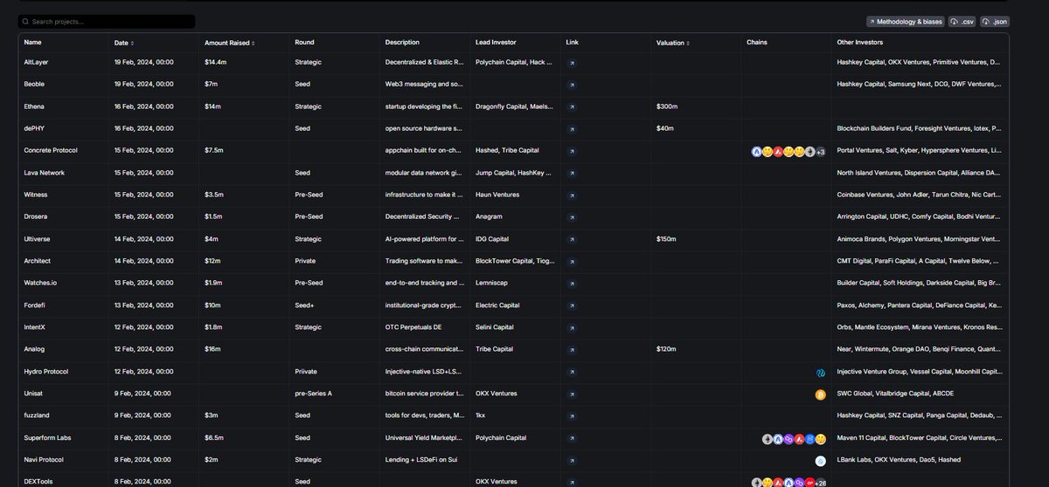The image size is (1049, 487).
Task: Open the Ultiverse row link icon
Action: click(572, 239)
